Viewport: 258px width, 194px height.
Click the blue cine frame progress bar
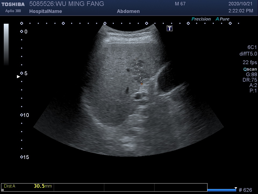coord(222,190)
